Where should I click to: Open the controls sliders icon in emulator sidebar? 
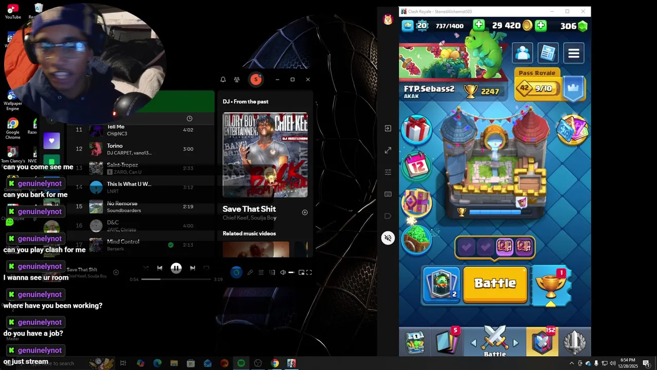point(388,172)
